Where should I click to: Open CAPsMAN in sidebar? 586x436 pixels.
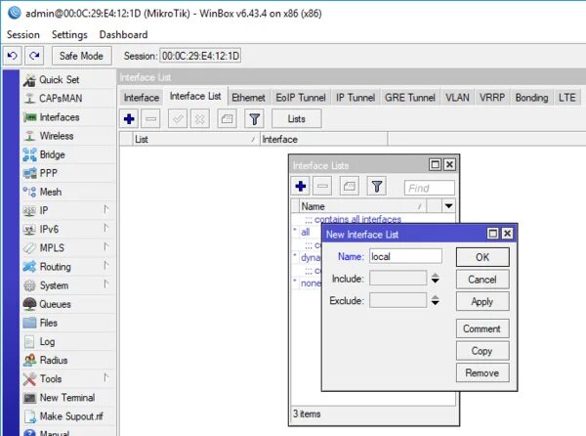pyautogui.click(x=68, y=99)
